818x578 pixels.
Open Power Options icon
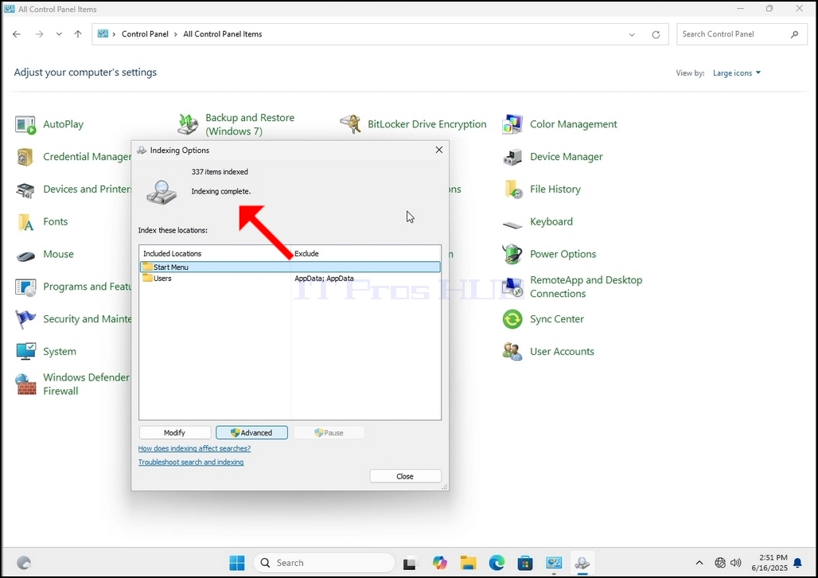tap(512, 254)
